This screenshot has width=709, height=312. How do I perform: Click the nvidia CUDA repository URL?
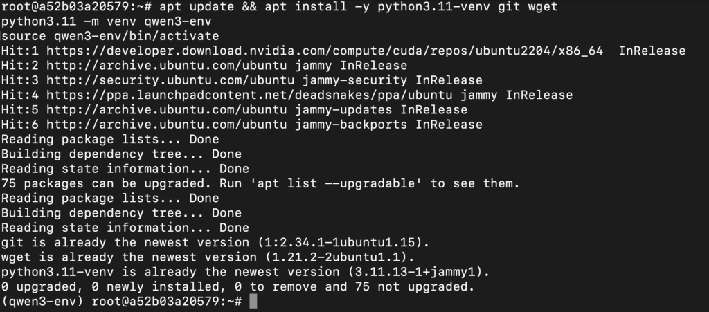[325, 51]
